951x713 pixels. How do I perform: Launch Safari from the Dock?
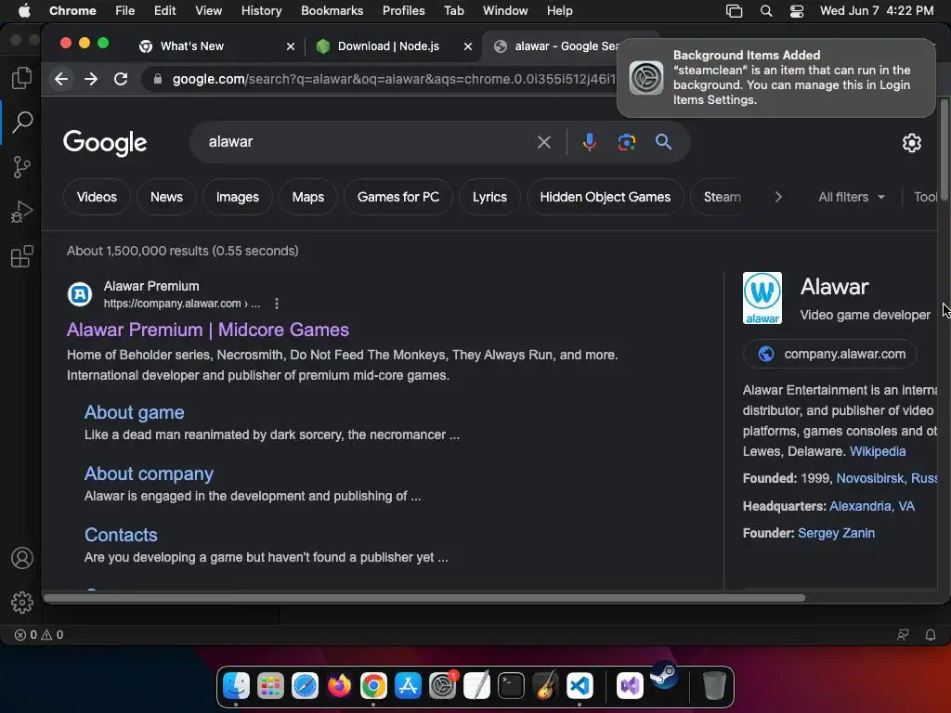pos(305,686)
